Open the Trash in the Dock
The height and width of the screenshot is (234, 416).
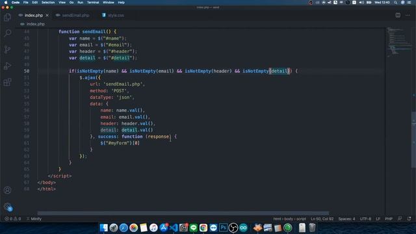312,227
